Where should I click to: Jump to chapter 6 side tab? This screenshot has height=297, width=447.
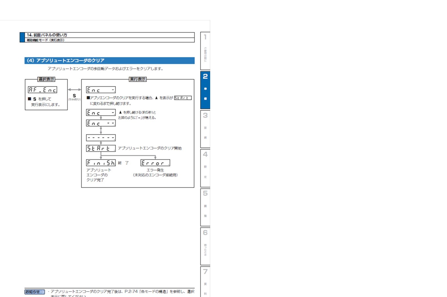205,246
